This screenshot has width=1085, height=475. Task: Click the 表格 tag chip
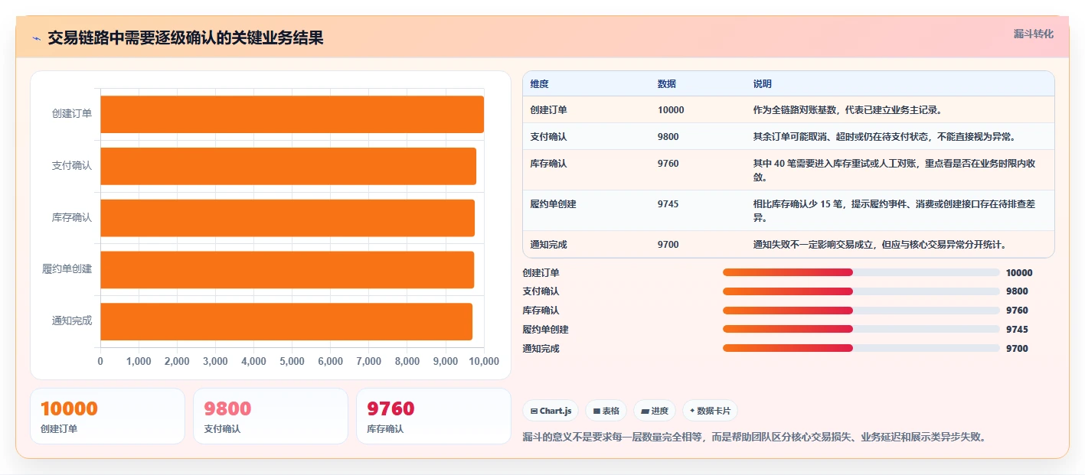click(606, 411)
